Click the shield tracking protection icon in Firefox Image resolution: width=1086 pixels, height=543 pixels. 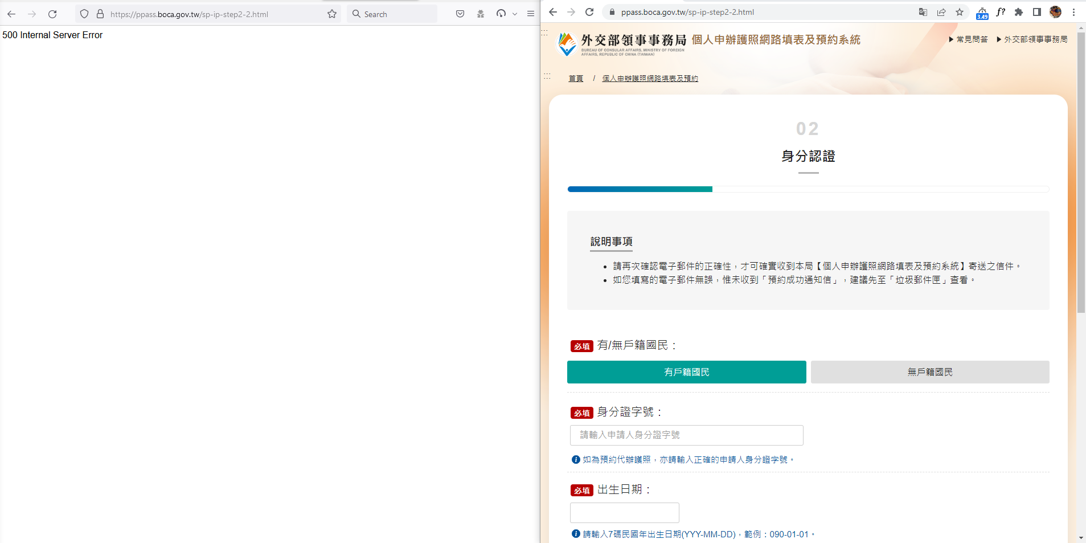point(84,14)
